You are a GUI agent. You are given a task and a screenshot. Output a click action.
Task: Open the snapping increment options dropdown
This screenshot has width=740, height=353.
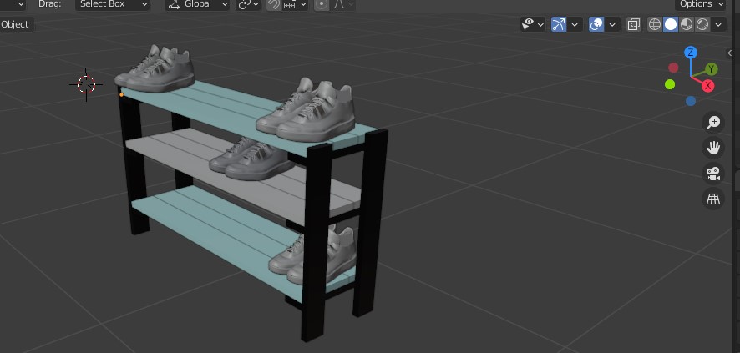(x=295, y=4)
